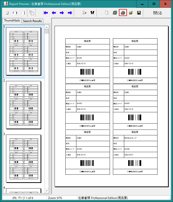Click the go-to-page icon in toolbar
The image size is (173, 202).
pyautogui.click(x=84, y=13)
